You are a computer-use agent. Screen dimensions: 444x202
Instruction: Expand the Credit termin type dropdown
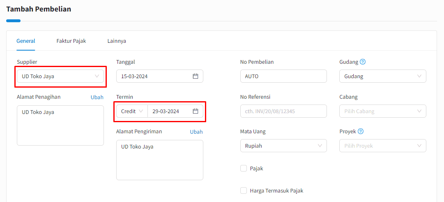132,111
